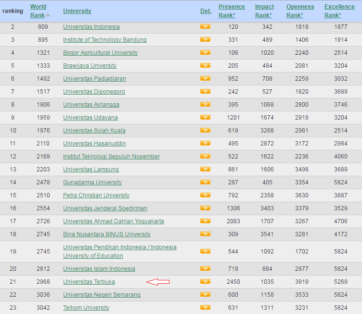Open details icon for Universitas Indonesia

205,26
